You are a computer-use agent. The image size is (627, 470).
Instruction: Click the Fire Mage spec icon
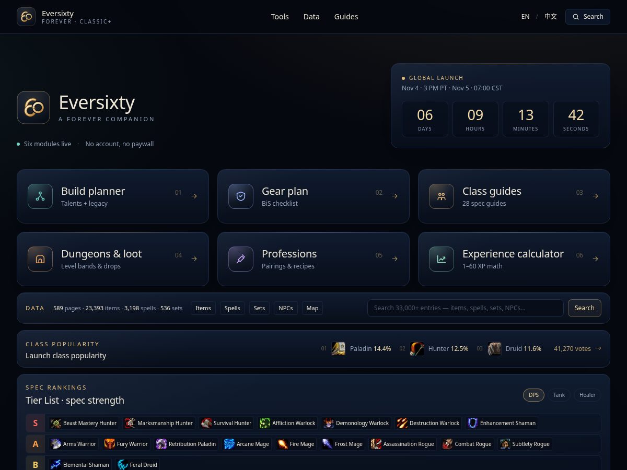pos(283,444)
